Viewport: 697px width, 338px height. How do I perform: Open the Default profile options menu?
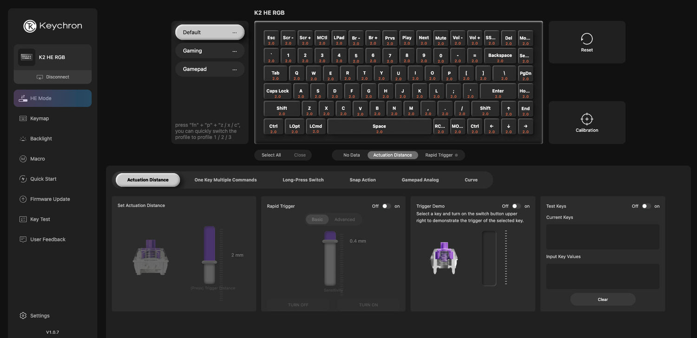(234, 32)
